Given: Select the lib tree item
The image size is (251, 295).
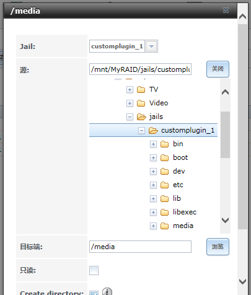Looking at the screenshot, I should (177, 198).
